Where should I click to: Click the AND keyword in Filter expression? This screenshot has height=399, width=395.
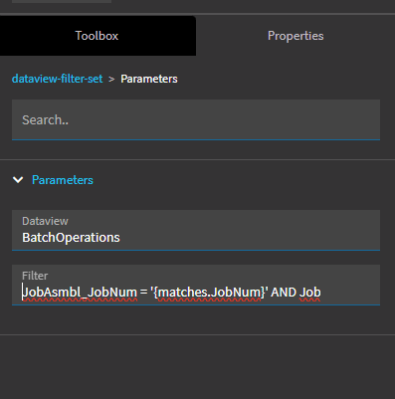pos(284,293)
